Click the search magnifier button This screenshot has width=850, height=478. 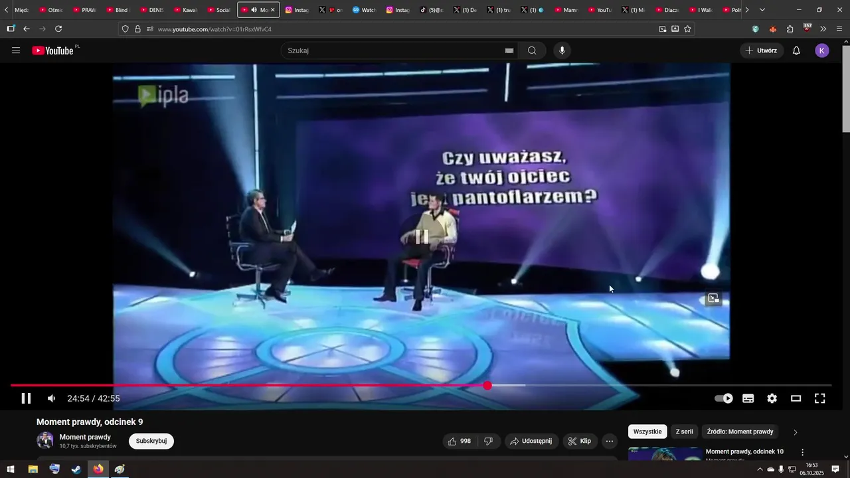532,50
